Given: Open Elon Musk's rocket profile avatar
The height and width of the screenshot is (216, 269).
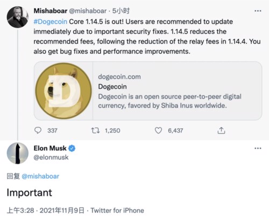Looking at the screenshot, I should pos(18,153).
